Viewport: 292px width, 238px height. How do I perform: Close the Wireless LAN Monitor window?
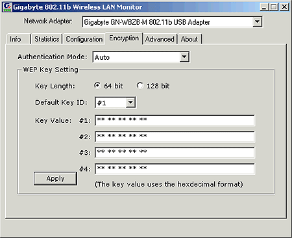[x=284, y=7]
